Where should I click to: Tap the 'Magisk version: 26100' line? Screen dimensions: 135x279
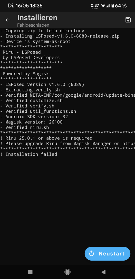click(31, 122)
